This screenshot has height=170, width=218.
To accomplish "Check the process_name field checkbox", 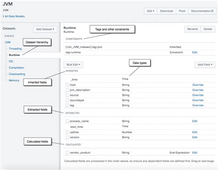I will tap(67, 121).
